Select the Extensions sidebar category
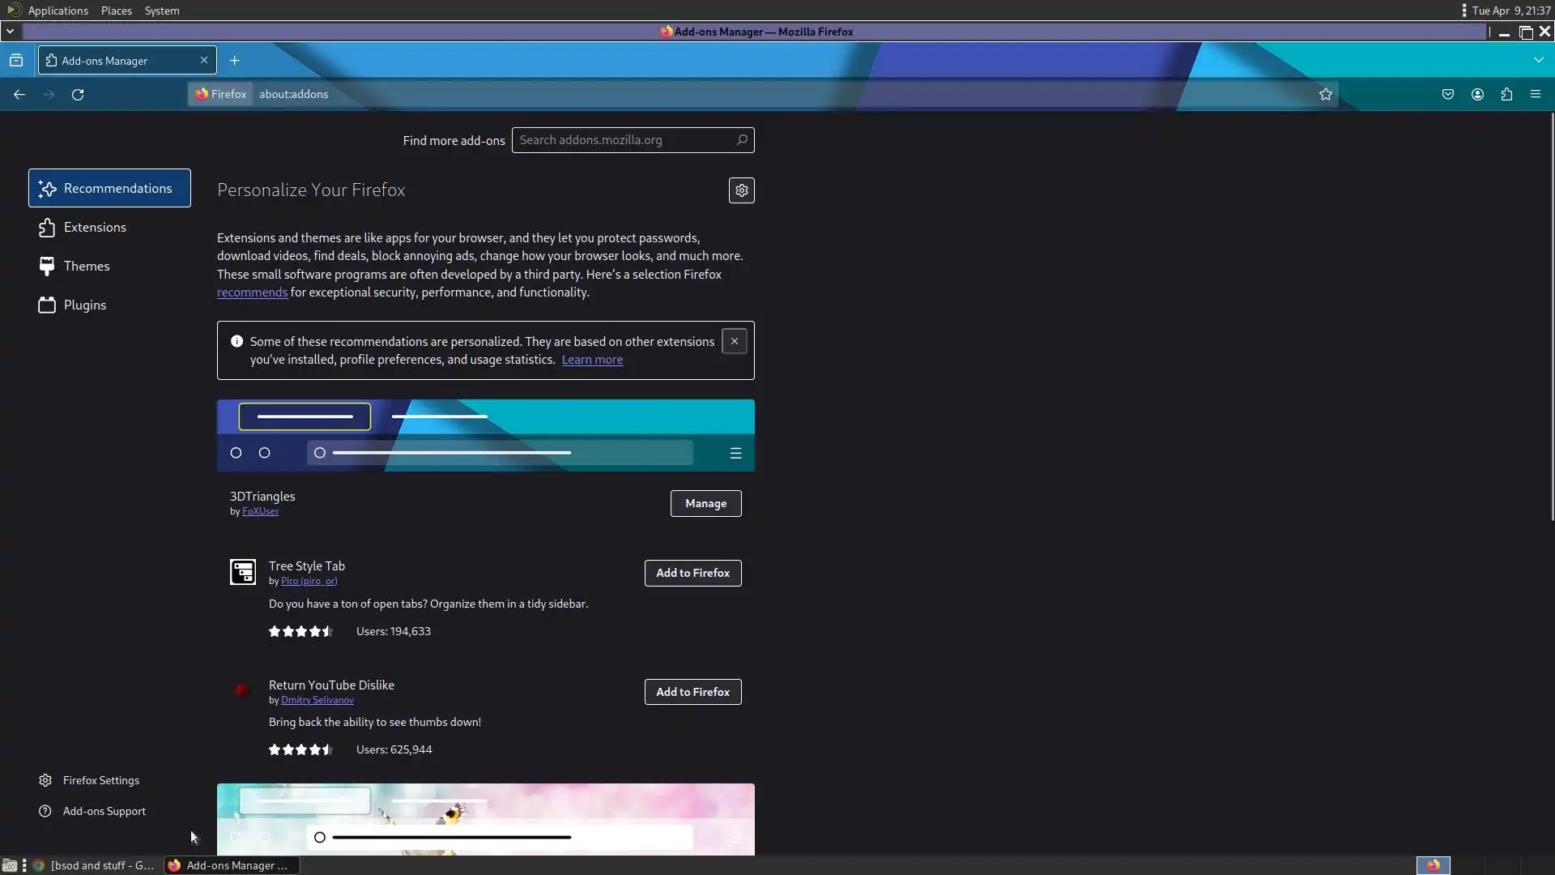This screenshot has height=875, width=1555. 95,228
